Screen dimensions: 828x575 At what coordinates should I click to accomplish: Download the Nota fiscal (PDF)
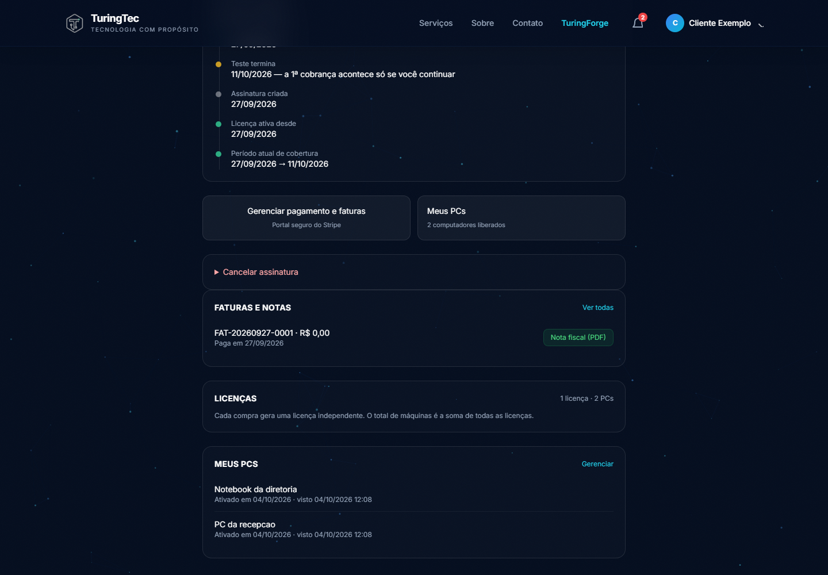(578, 338)
